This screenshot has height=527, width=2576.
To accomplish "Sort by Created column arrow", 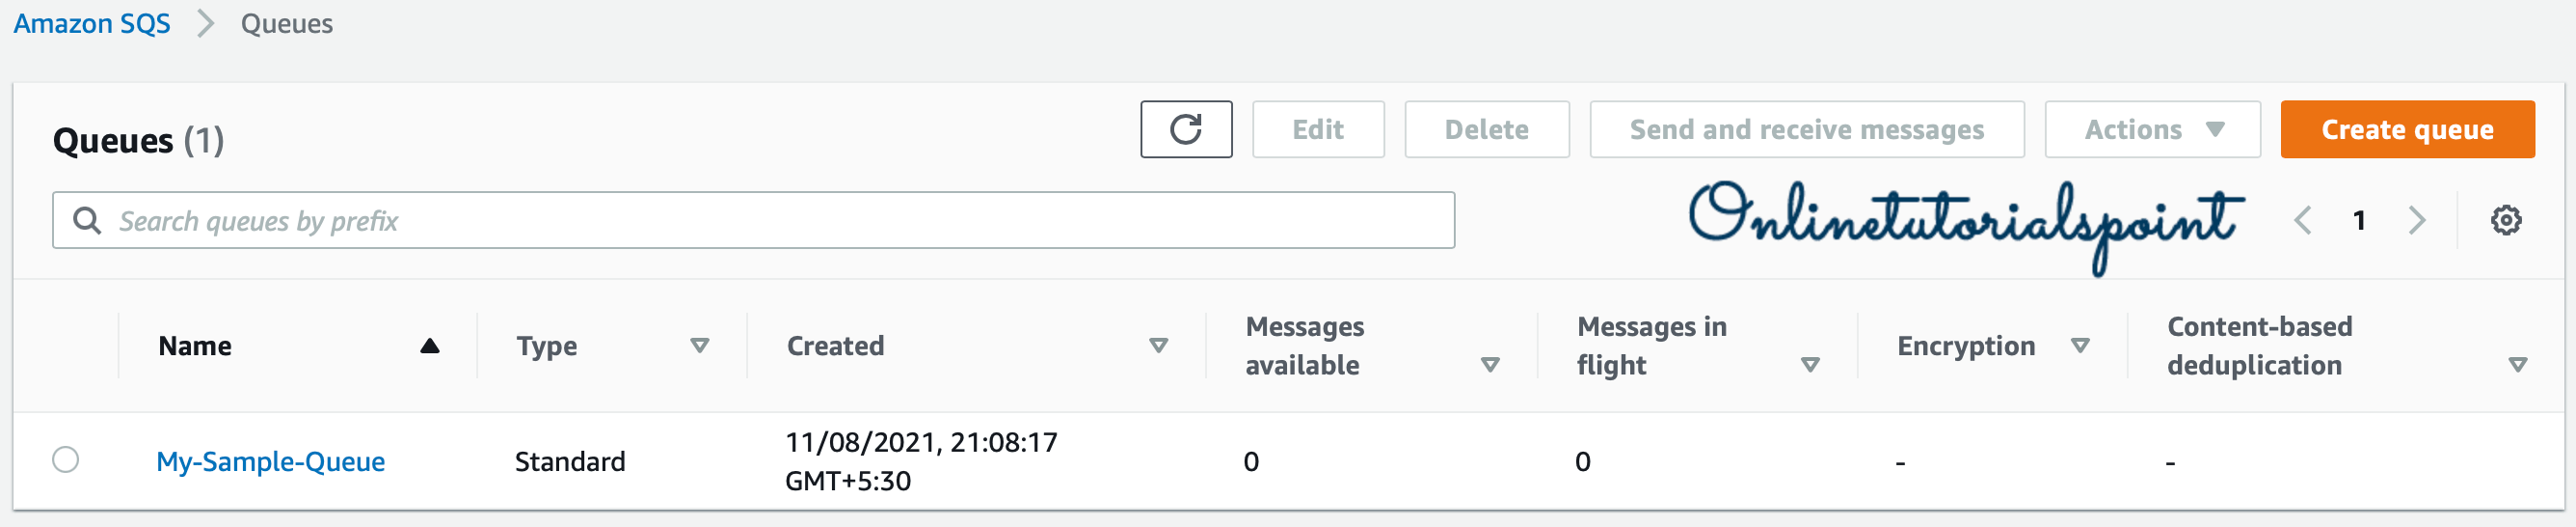I will [x=1158, y=346].
